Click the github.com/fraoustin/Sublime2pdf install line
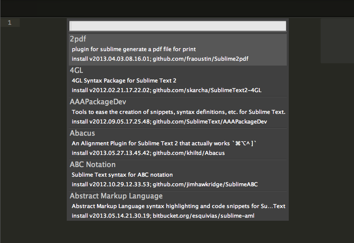354x243 pixels. (160, 59)
